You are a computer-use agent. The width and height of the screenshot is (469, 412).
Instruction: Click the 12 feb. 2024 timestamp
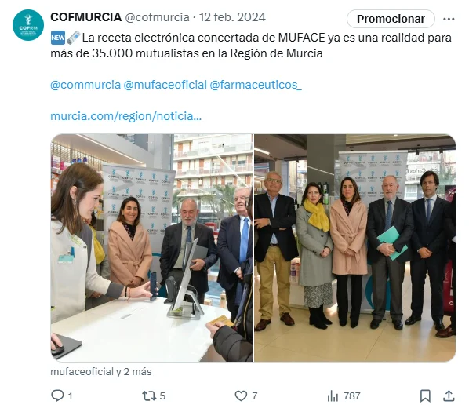232,17
